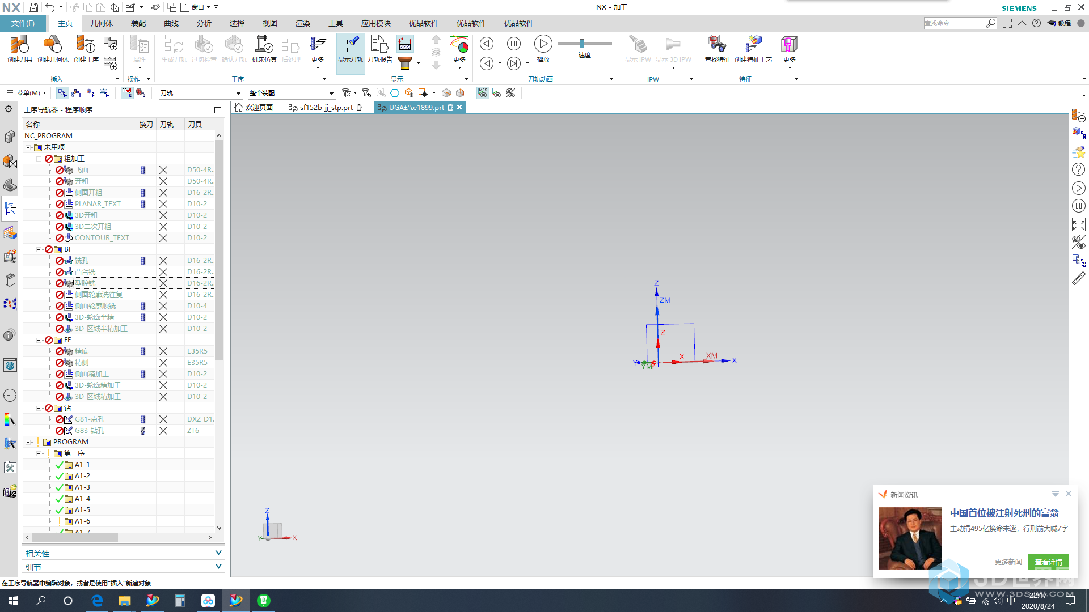
Task: Click the Create Operation (创建工序) icon
Action: click(86, 49)
